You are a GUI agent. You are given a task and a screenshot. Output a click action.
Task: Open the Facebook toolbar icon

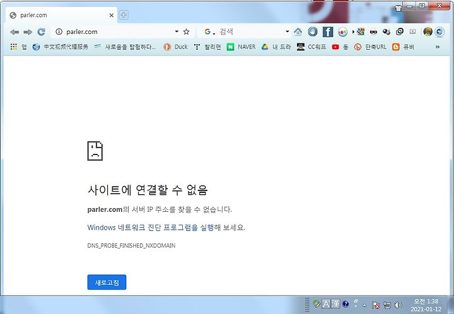click(x=328, y=32)
